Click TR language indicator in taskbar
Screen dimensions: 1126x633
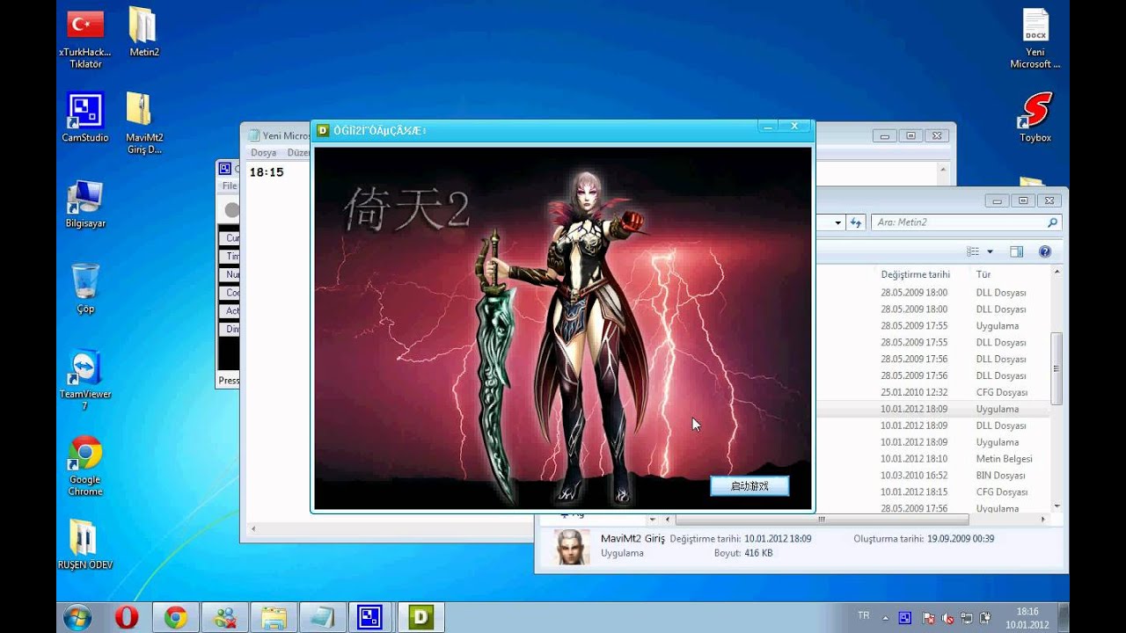(864, 615)
